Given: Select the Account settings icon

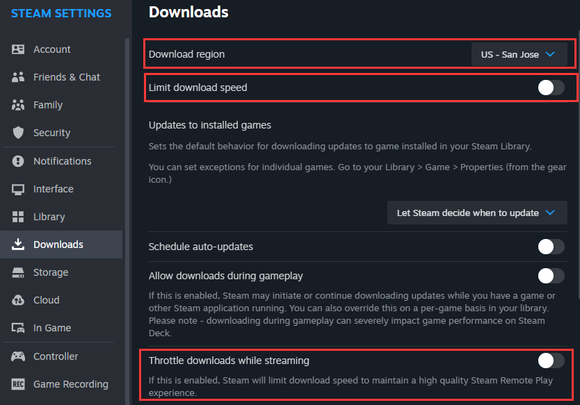Looking at the screenshot, I should tap(18, 49).
